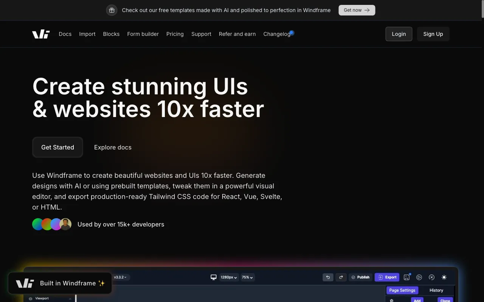This screenshot has height=302, width=484.
Task: Click the Get Started button
Action: click(x=57, y=147)
